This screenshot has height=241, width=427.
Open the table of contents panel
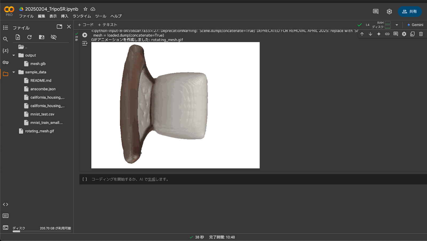(x=5, y=27)
